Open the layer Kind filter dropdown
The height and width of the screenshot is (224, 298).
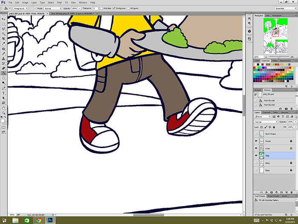click(263, 116)
